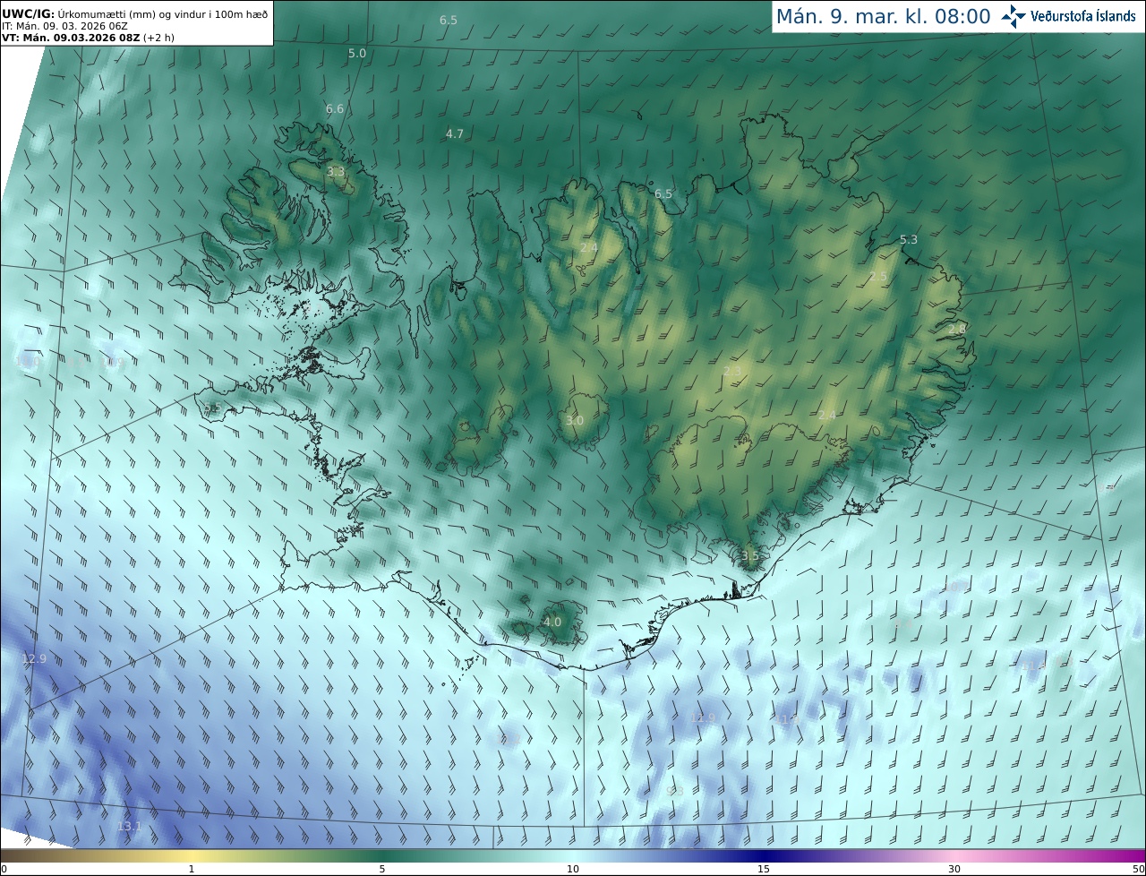
Task: Click the map value 4.7
Action: [x=455, y=133]
